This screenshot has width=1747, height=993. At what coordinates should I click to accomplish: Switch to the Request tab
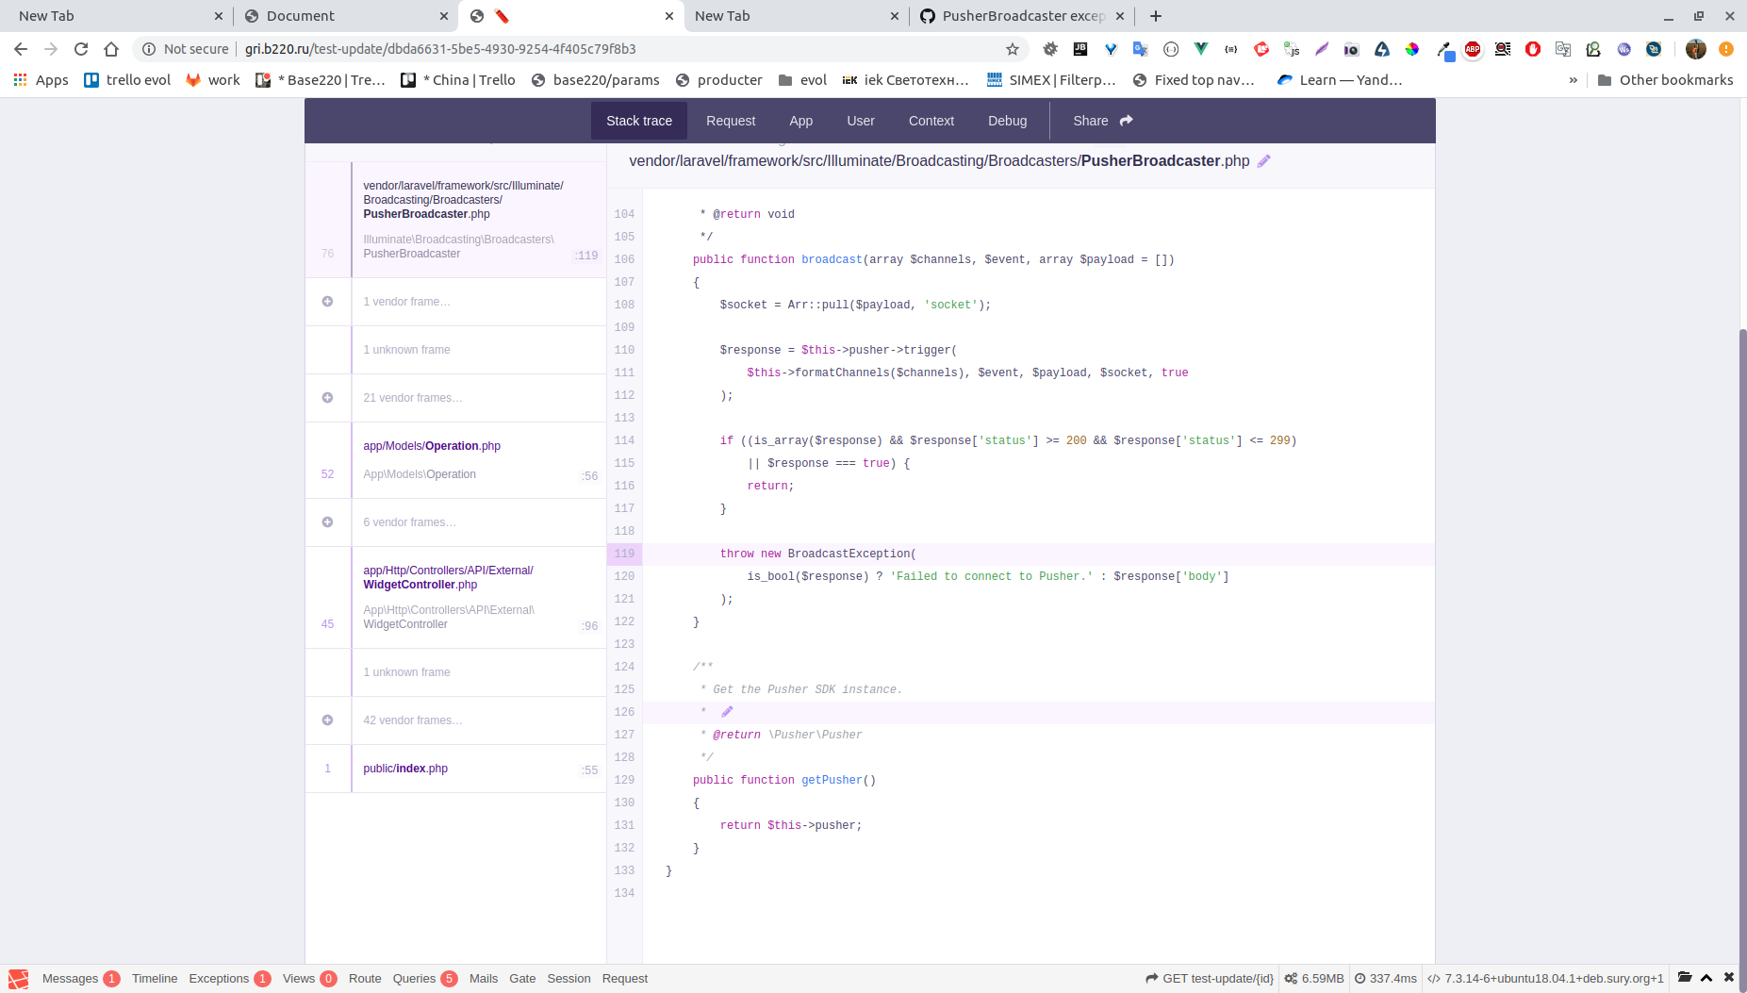(731, 121)
